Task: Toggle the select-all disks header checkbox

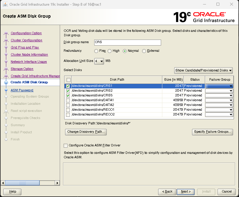Action: pyautogui.click(x=68, y=80)
